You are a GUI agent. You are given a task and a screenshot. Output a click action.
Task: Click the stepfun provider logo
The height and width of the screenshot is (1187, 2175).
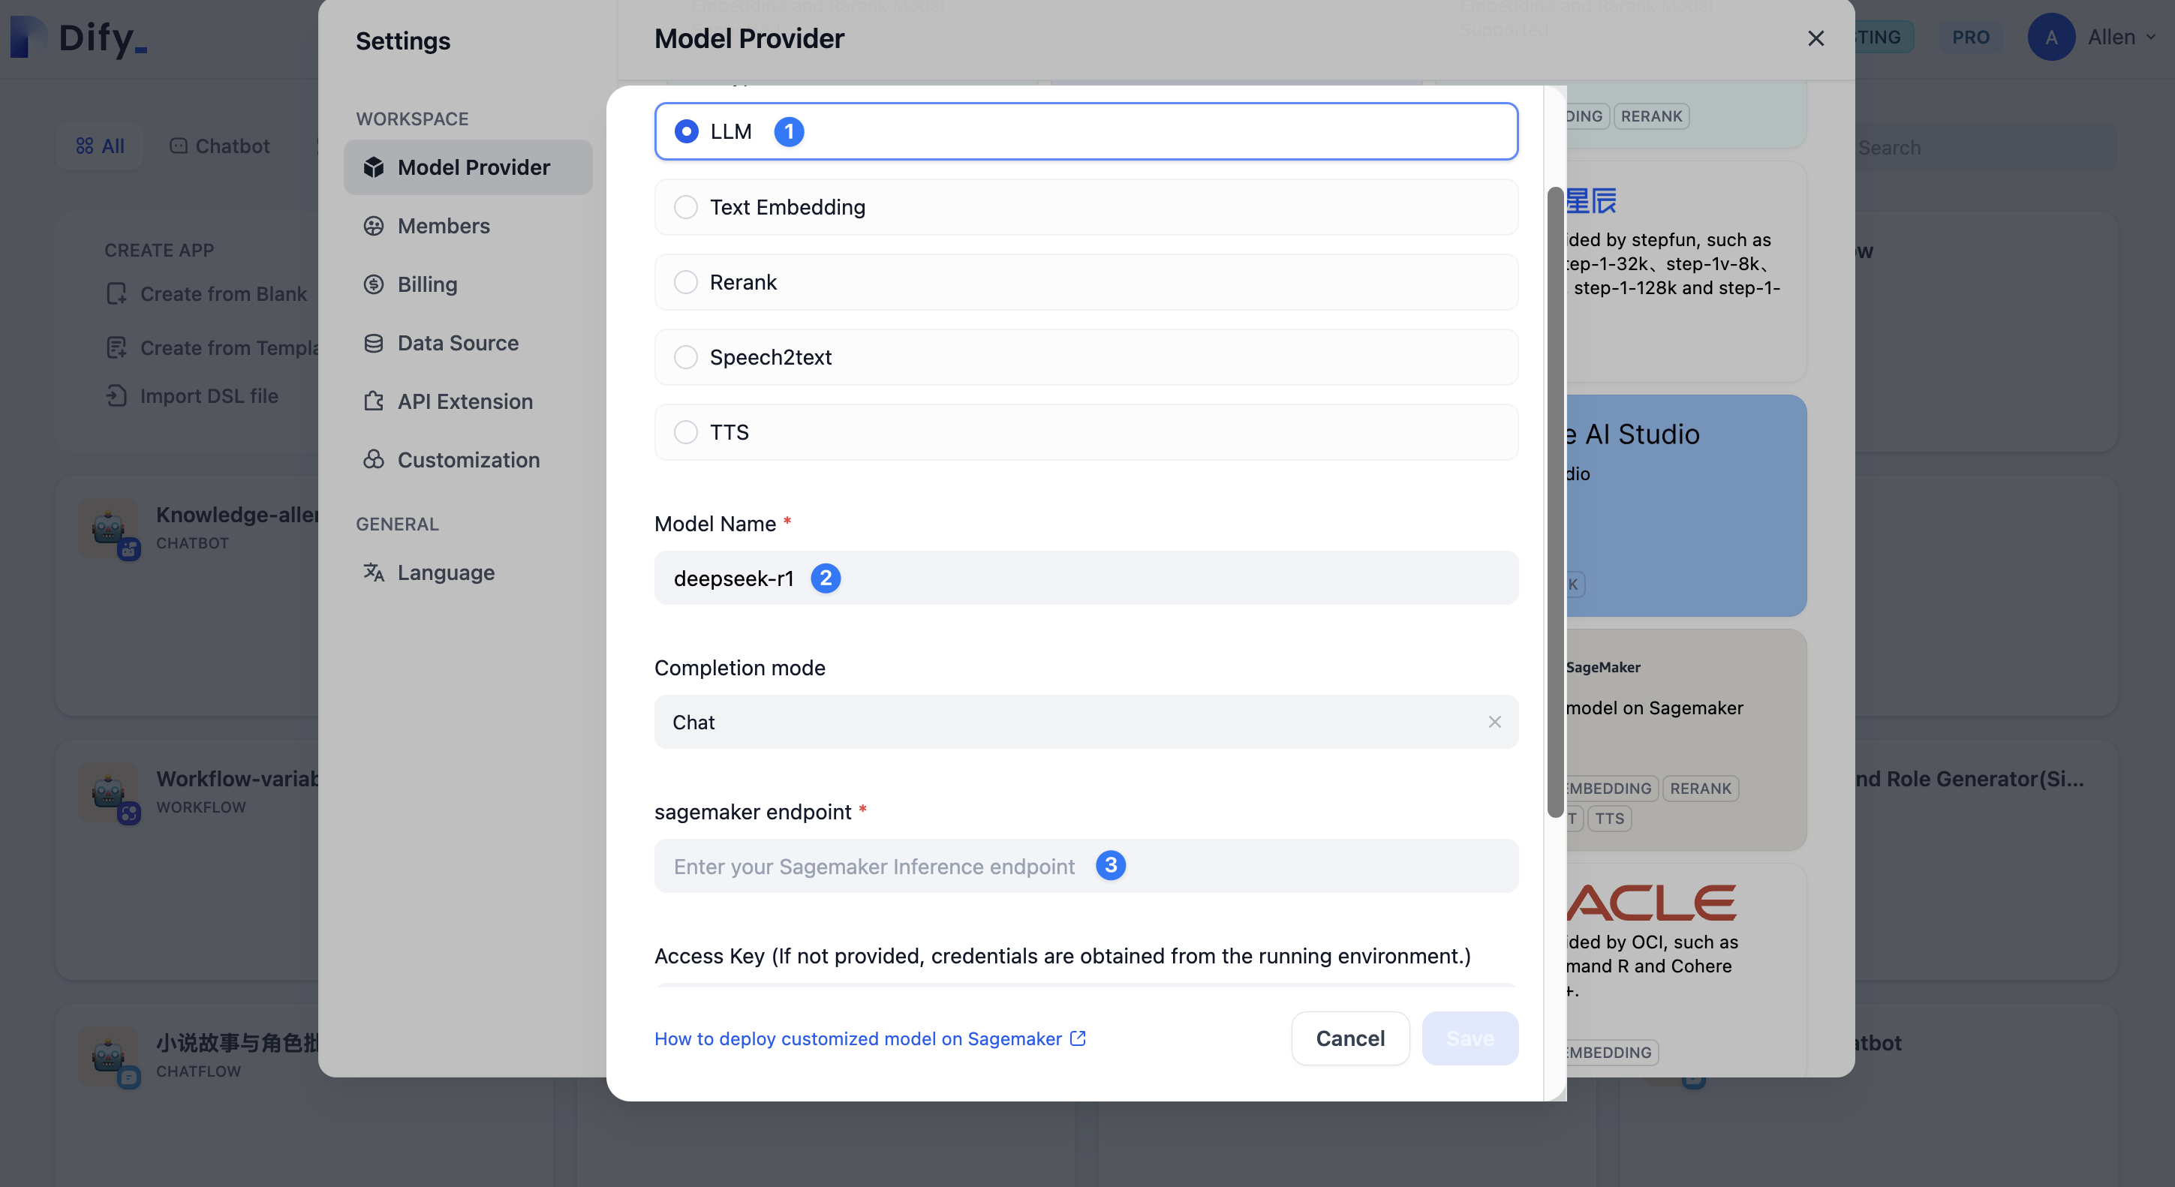pyautogui.click(x=1592, y=201)
